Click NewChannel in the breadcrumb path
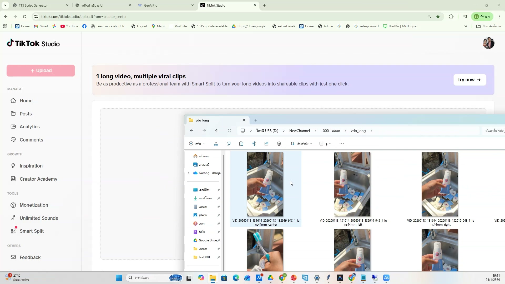This screenshot has width=505, height=284. pyautogui.click(x=299, y=131)
